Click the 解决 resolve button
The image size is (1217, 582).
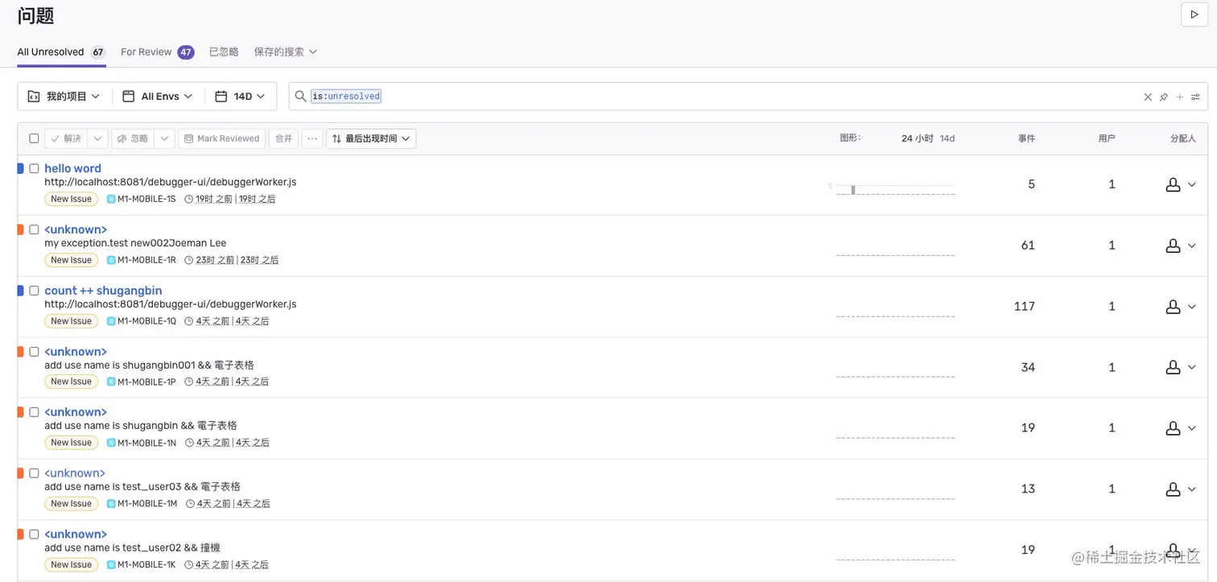click(66, 138)
